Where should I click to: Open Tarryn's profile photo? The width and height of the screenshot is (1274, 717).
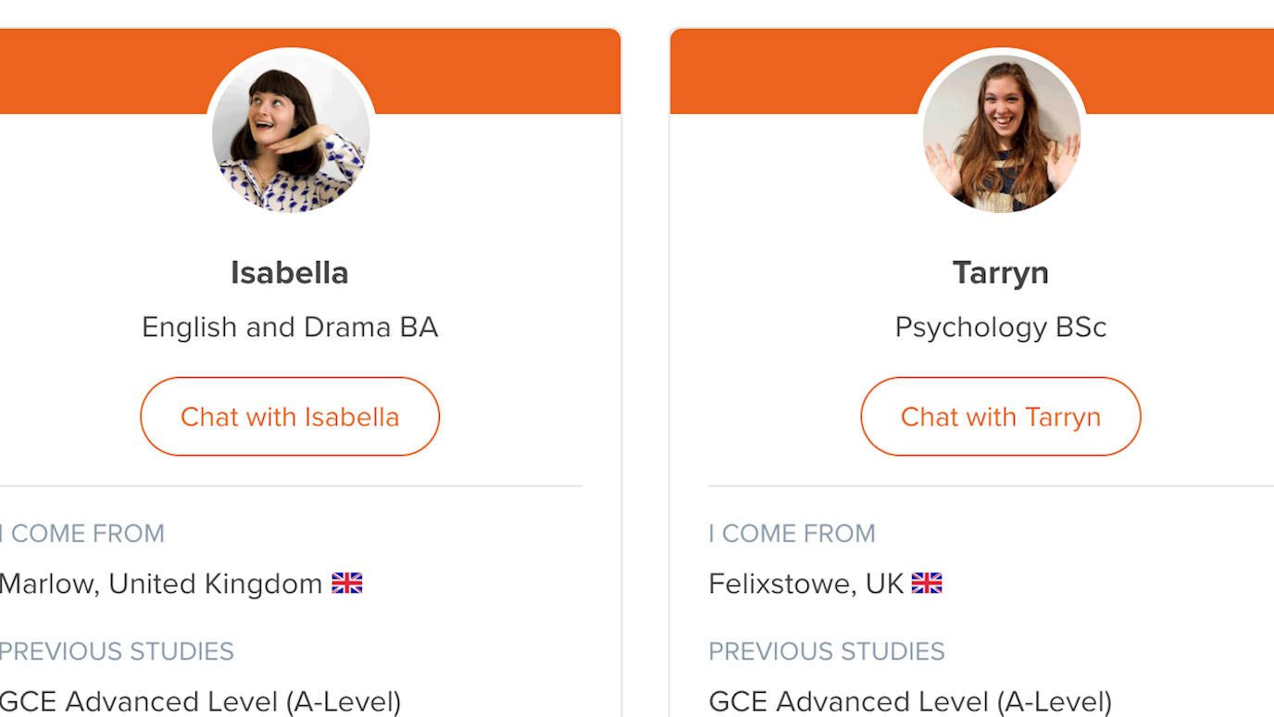[1001, 132]
